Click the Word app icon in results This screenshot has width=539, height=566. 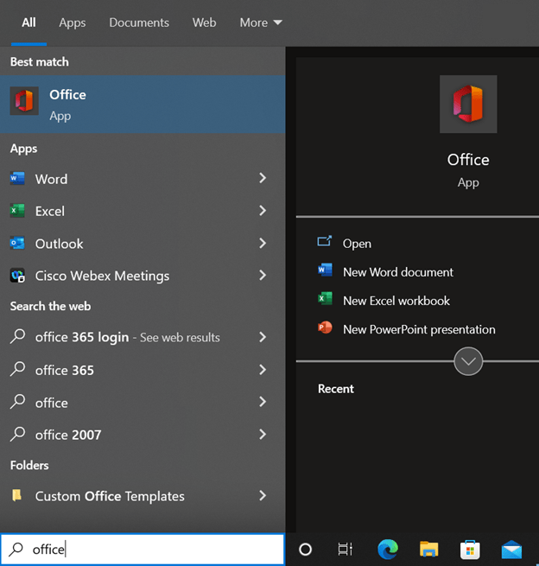click(17, 179)
